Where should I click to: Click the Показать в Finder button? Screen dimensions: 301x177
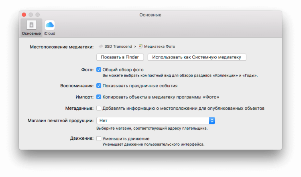[x=120, y=57]
